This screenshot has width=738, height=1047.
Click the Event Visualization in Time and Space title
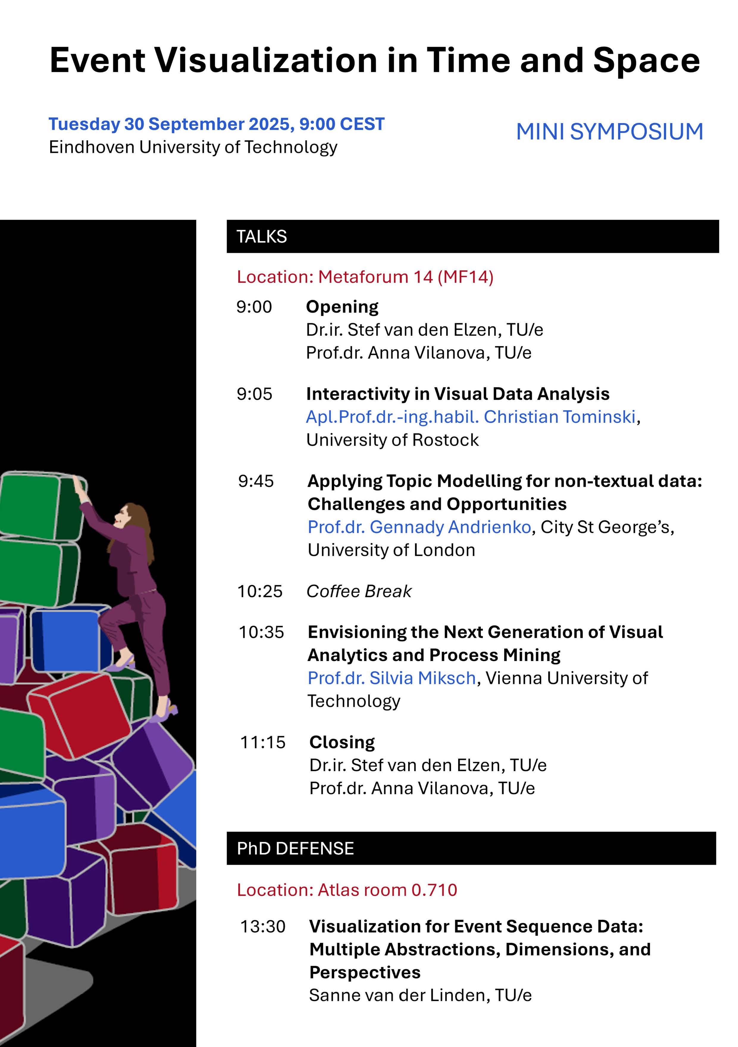375,60
